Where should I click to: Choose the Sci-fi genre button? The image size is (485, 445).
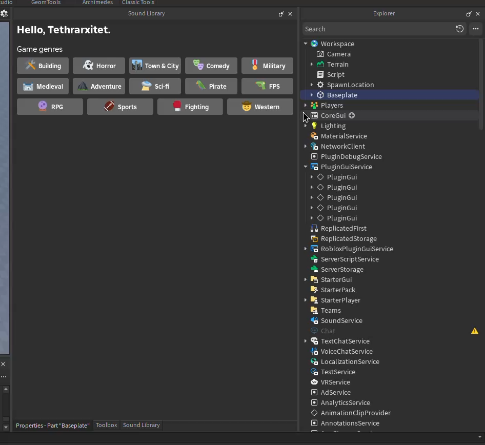(x=155, y=86)
